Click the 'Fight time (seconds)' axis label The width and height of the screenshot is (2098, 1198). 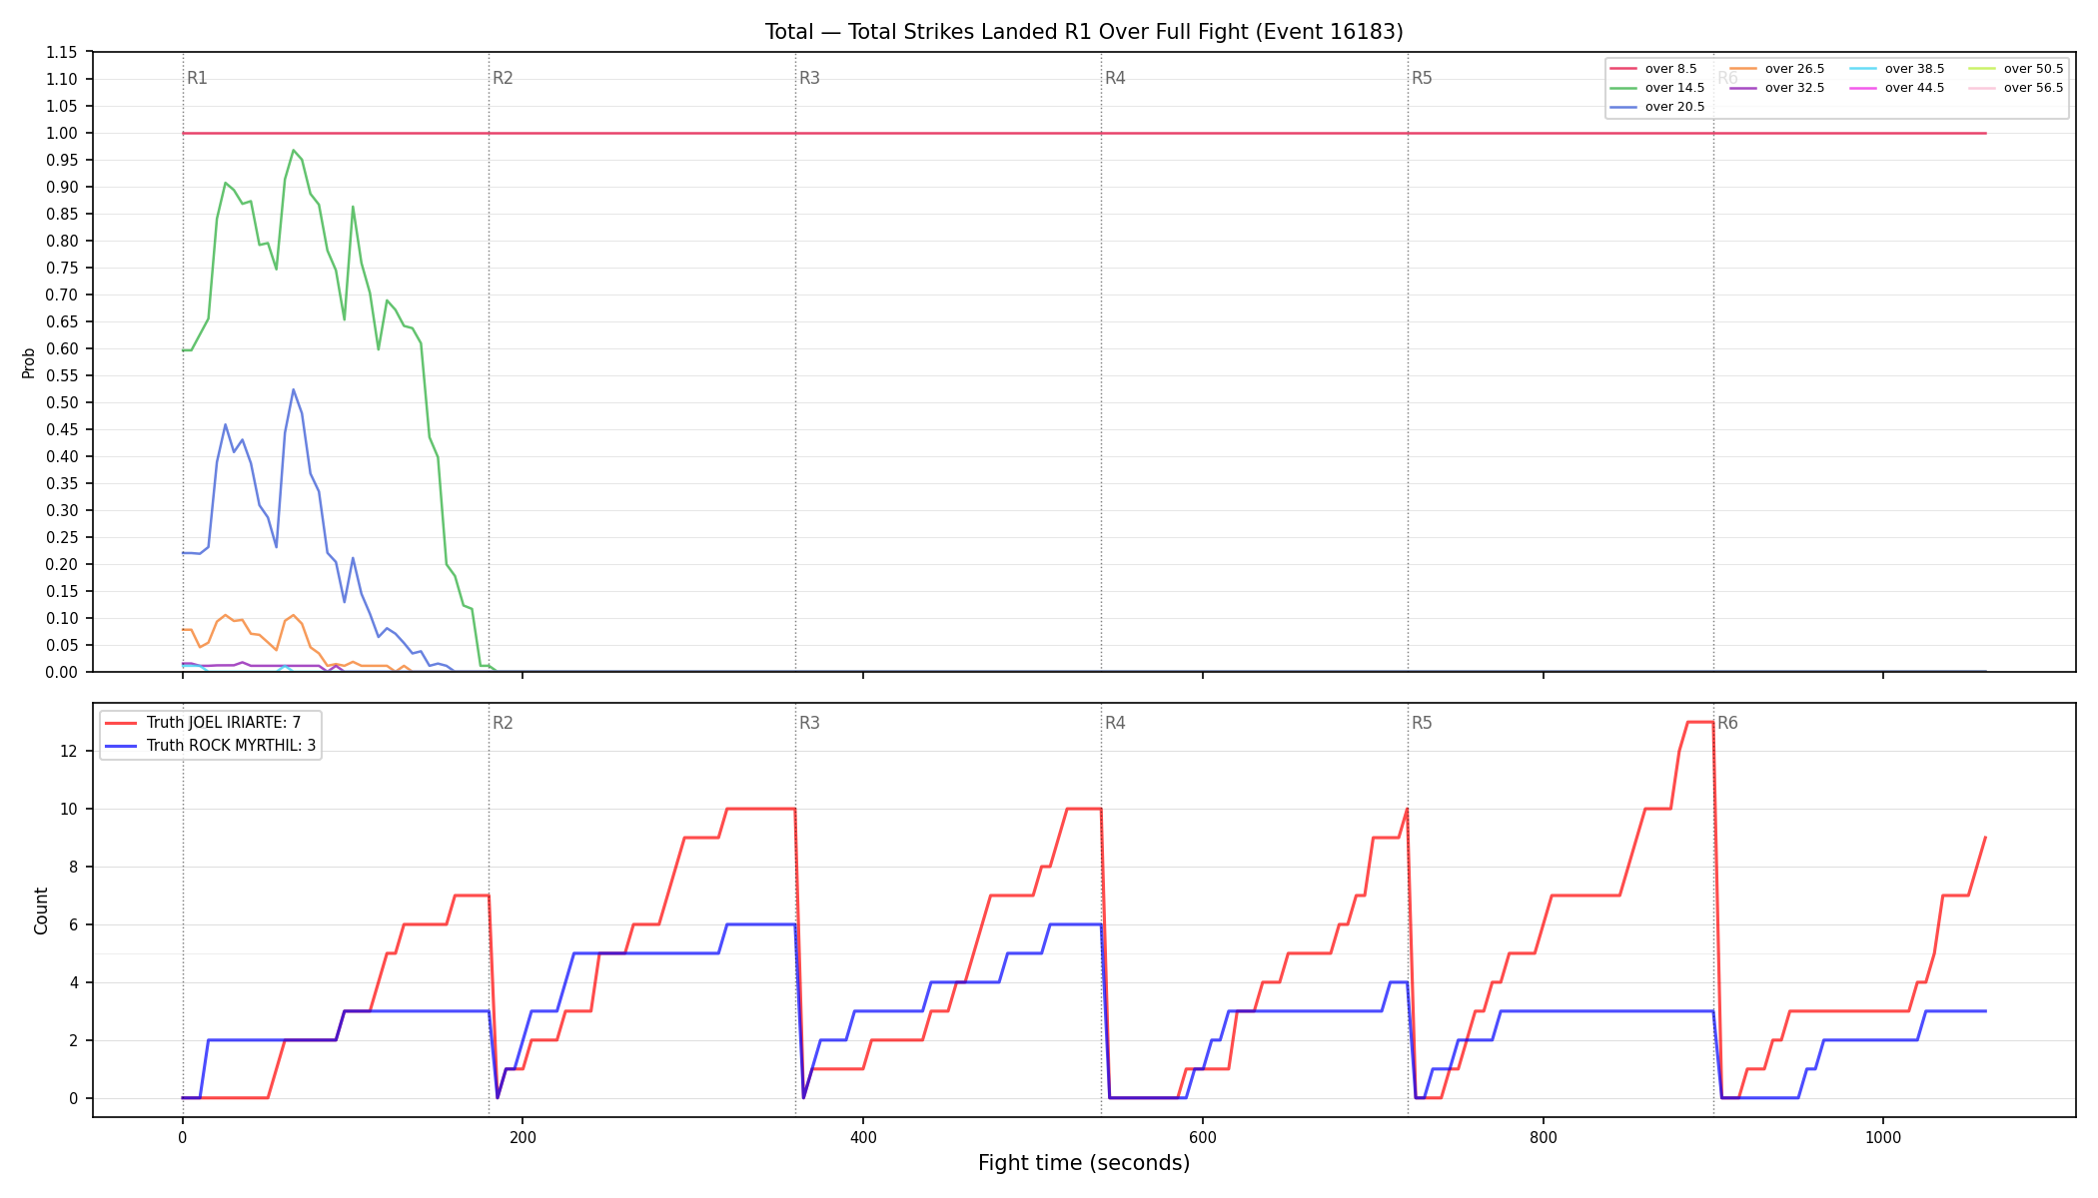click(1084, 1163)
